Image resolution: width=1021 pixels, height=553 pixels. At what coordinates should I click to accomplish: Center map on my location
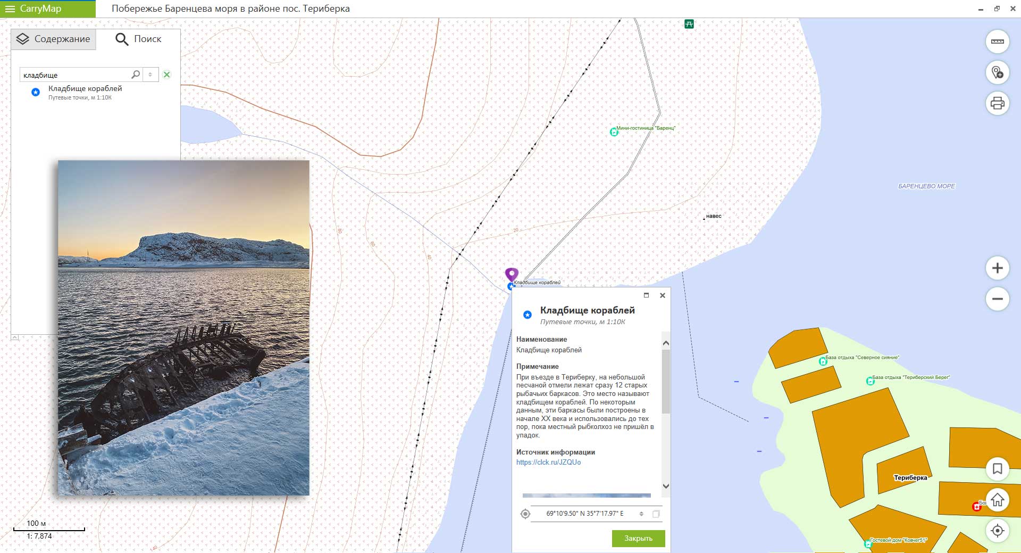997,531
